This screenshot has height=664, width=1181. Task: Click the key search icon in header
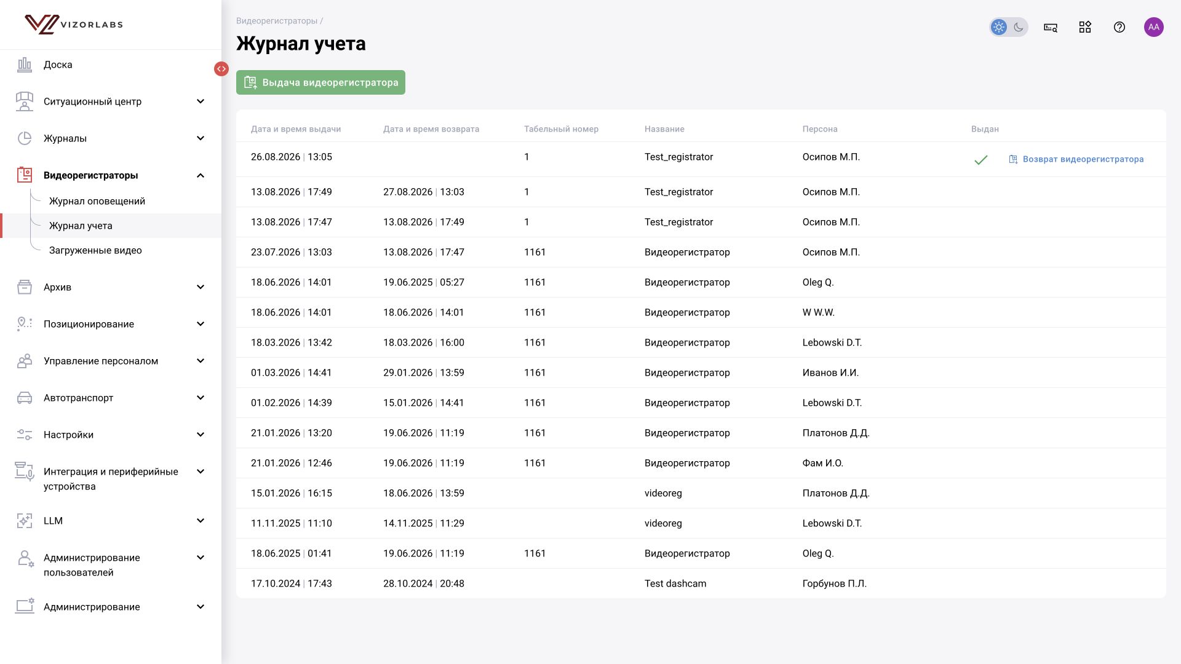tap(1051, 27)
